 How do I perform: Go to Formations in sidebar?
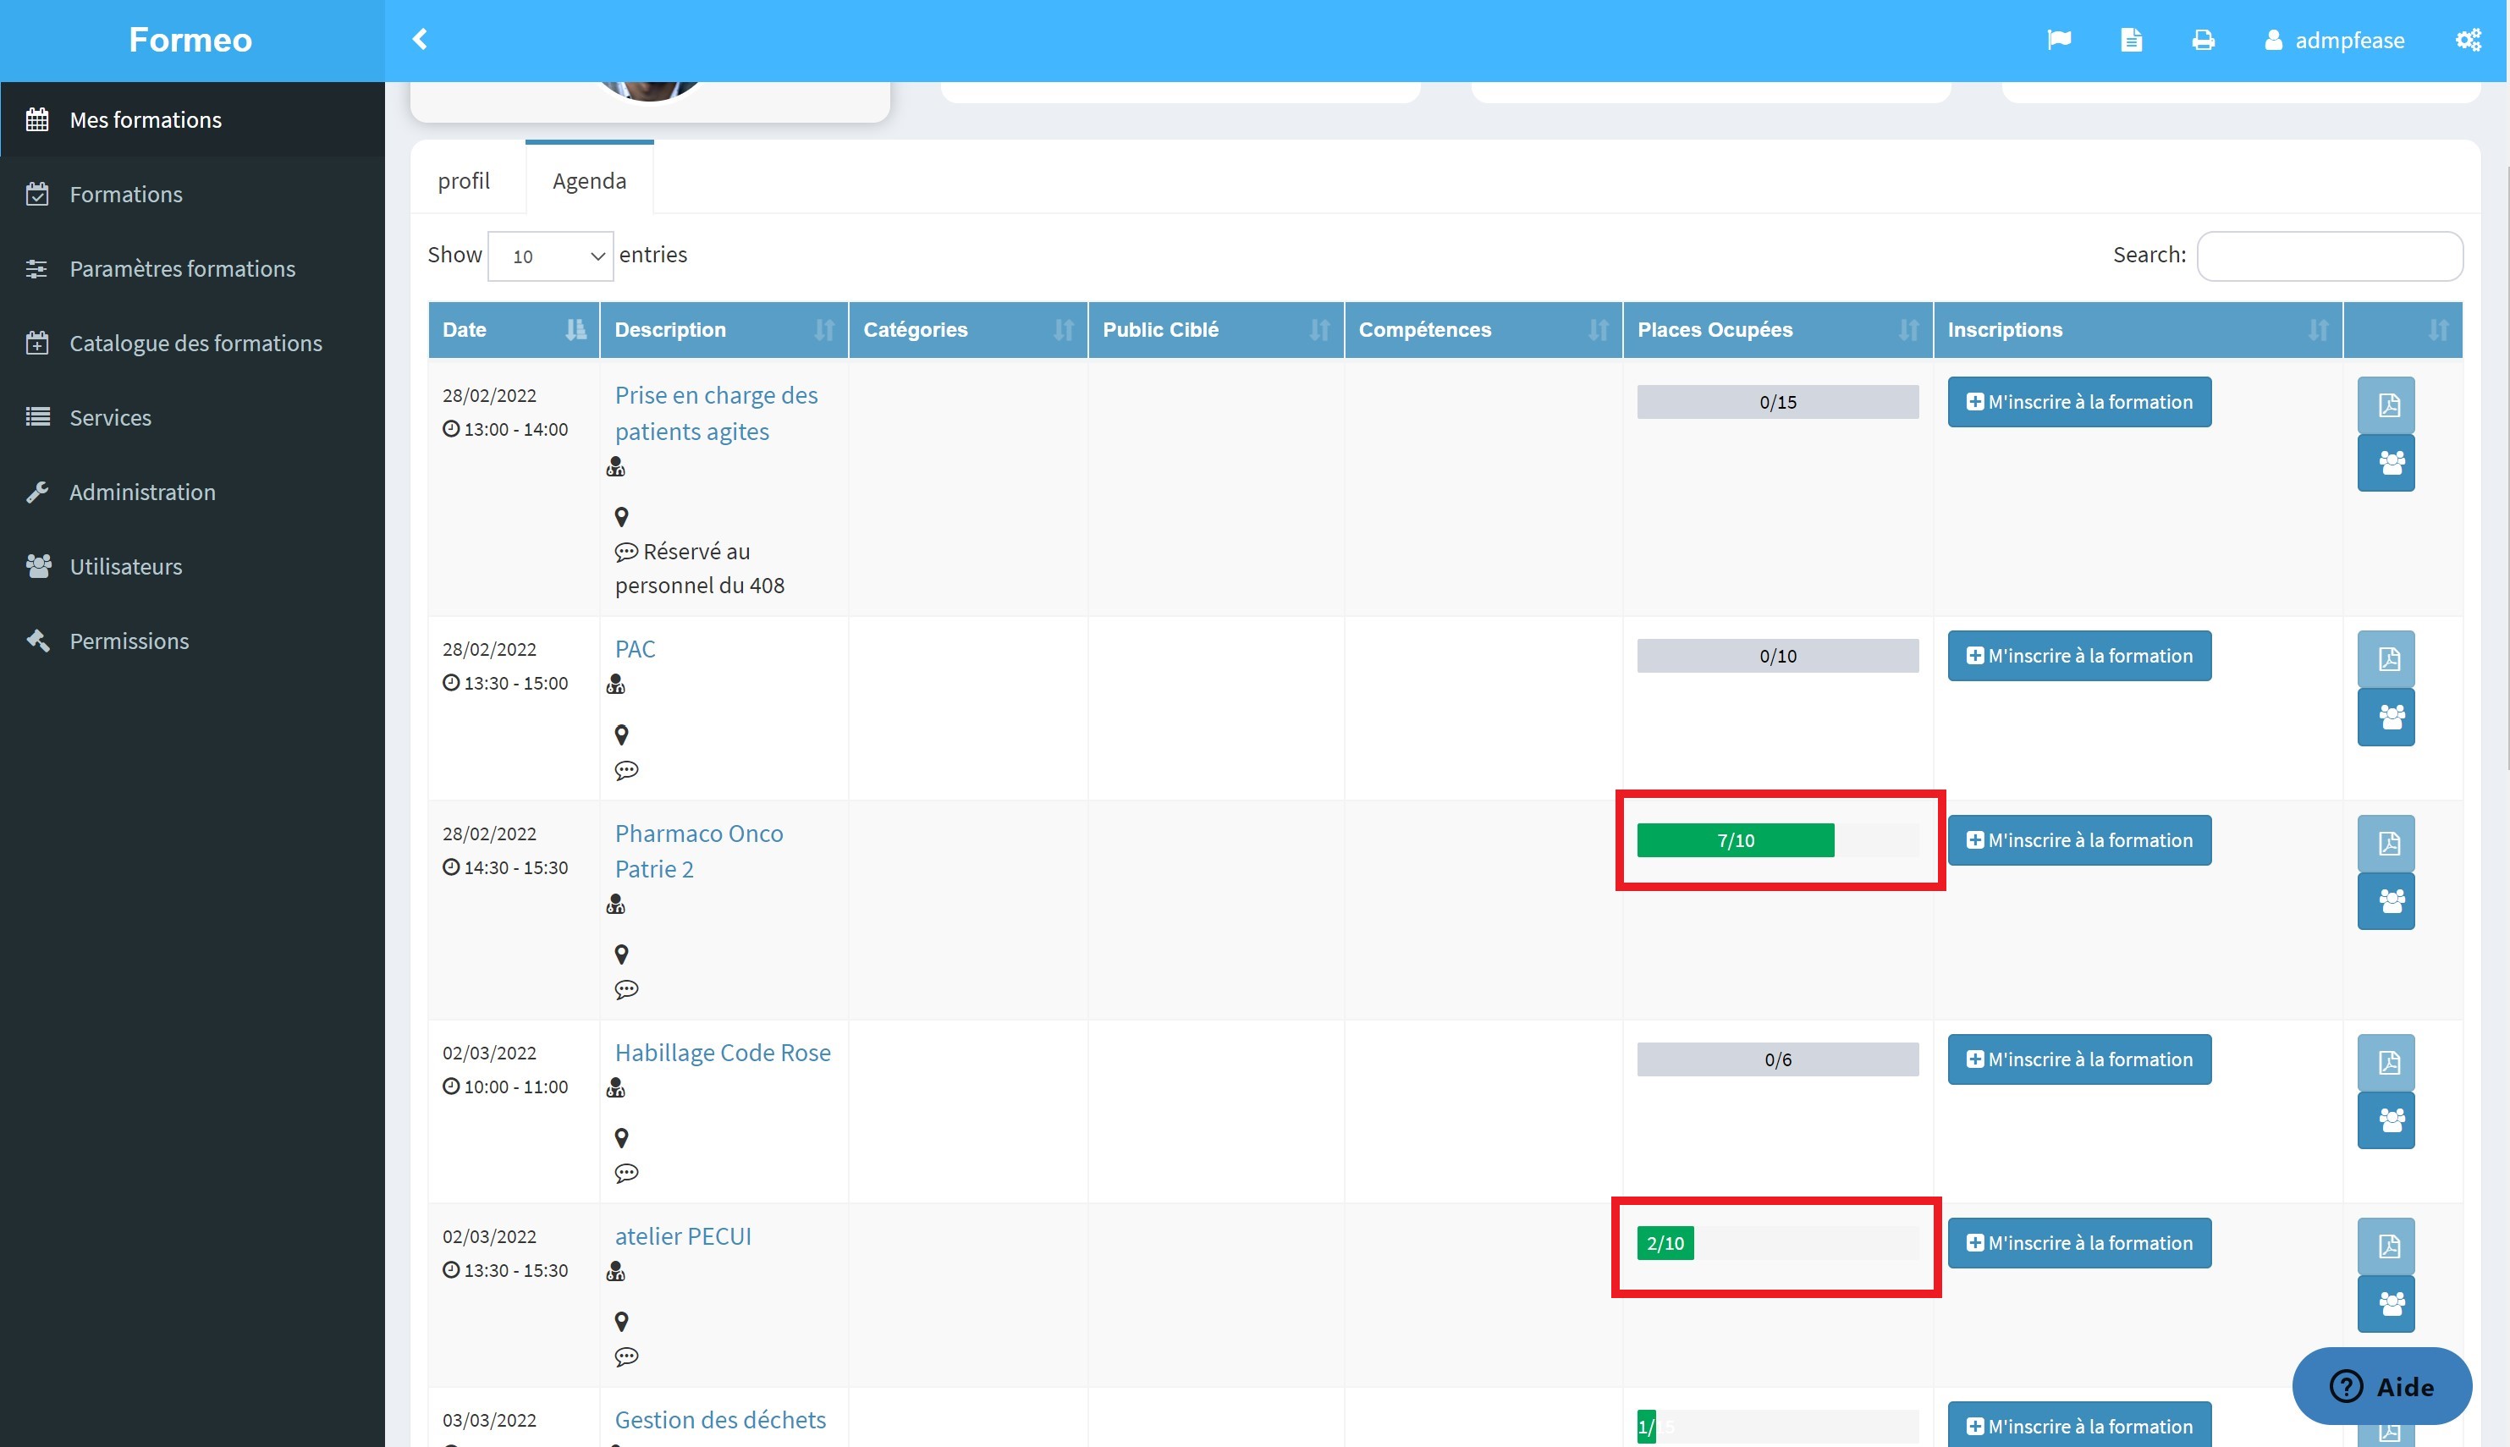[192, 194]
